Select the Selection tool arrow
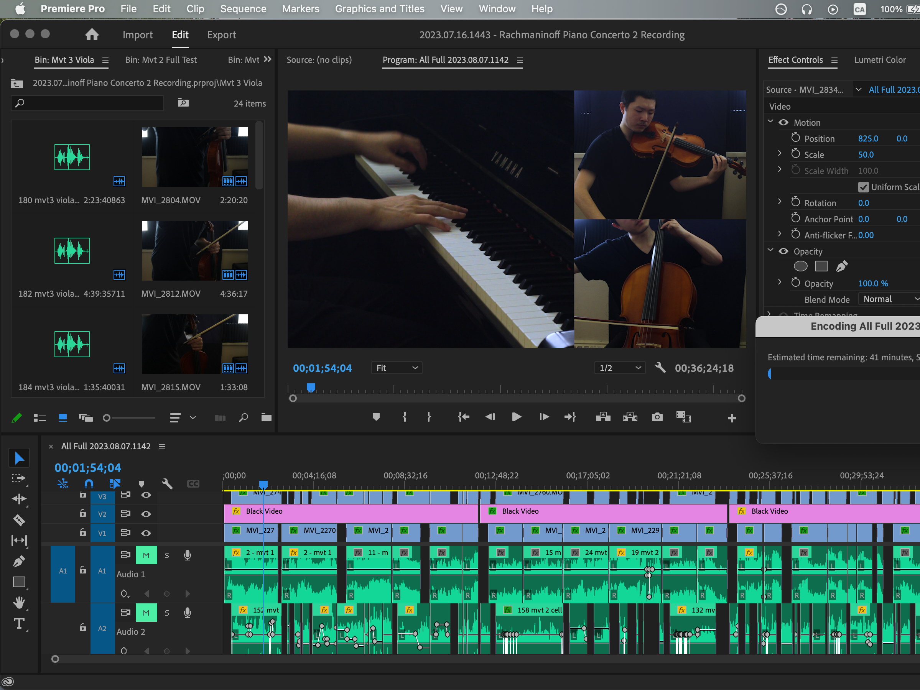 pyautogui.click(x=19, y=458)
